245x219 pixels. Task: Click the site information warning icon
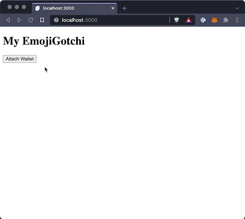pyautogui.click(x=56, y=20)
